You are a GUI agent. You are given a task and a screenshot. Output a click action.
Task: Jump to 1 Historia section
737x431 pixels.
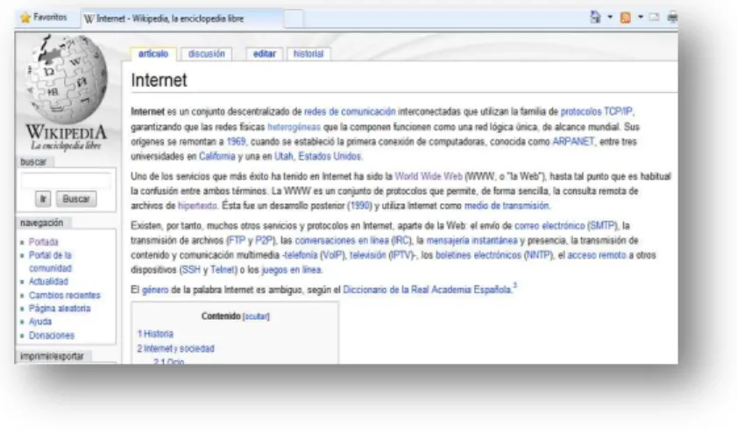(155, 334)
